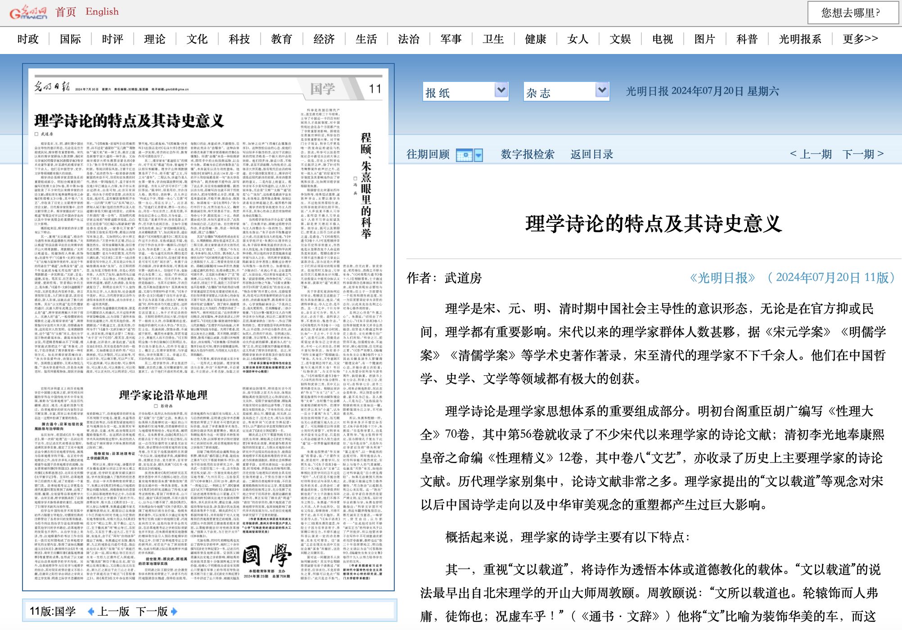
Task: Click the 11版:国学 page label
Action: pos(53,611)
